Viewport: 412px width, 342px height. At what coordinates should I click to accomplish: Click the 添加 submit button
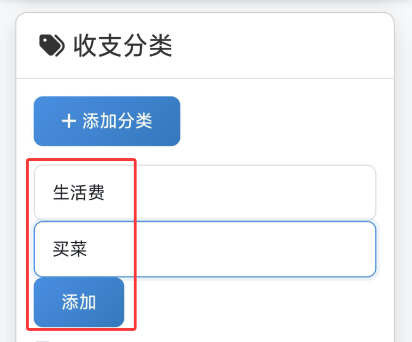pyautogui.click(x=79, y=302)
